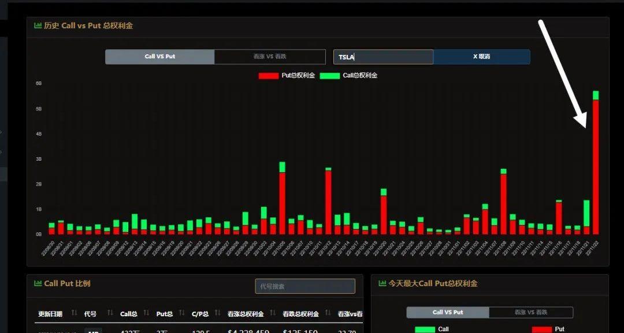Viewport: 624px width, 333px height.
Task: Click chart icon next to 今天最大Call Put总权利金
Action: click(382, 283)
